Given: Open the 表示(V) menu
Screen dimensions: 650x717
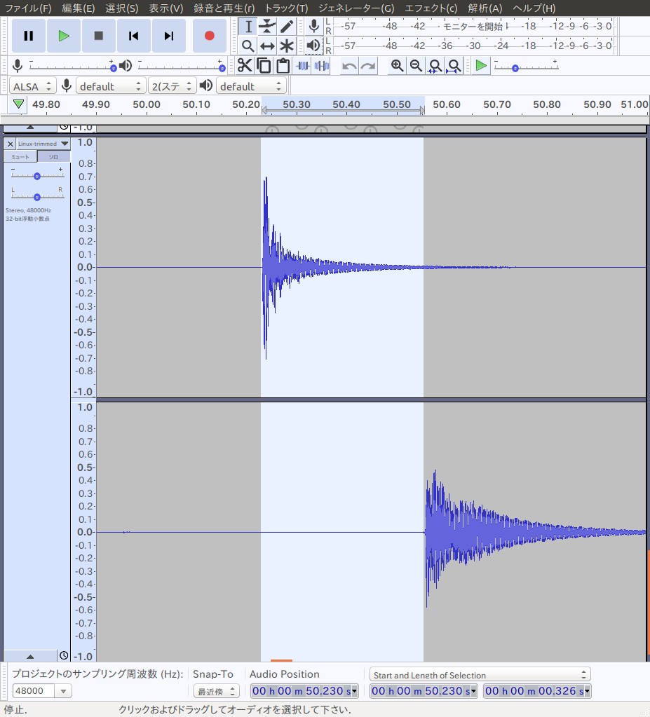Looking at the screenshot, I should [165, 8].
